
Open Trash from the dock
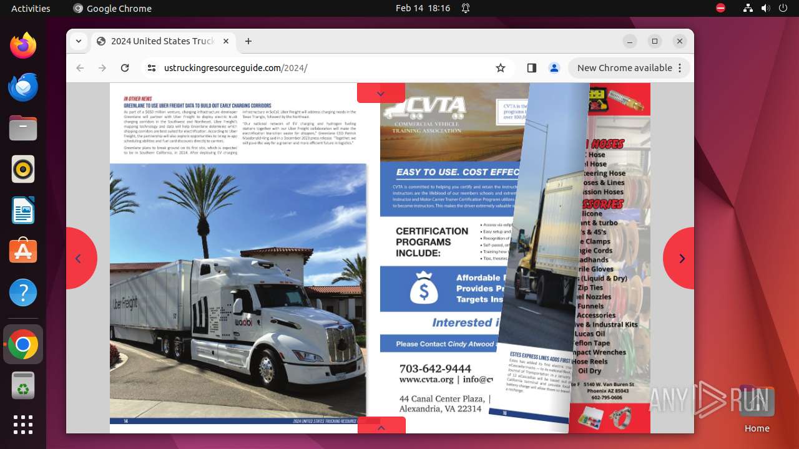(x=23, y=385)
